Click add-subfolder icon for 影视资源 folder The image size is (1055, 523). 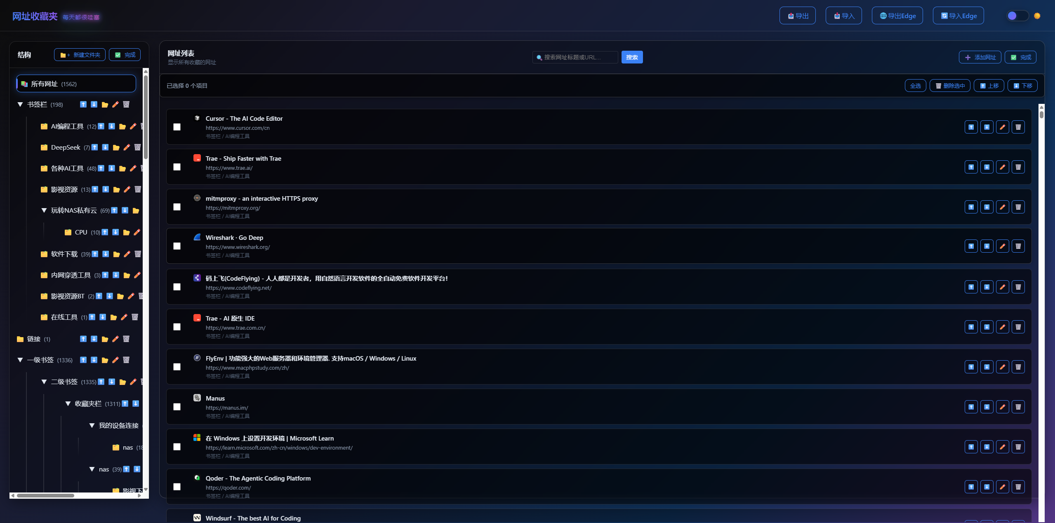116,190
